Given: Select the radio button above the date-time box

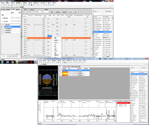Looking at the screenshot, I should [x=29, y=10].
